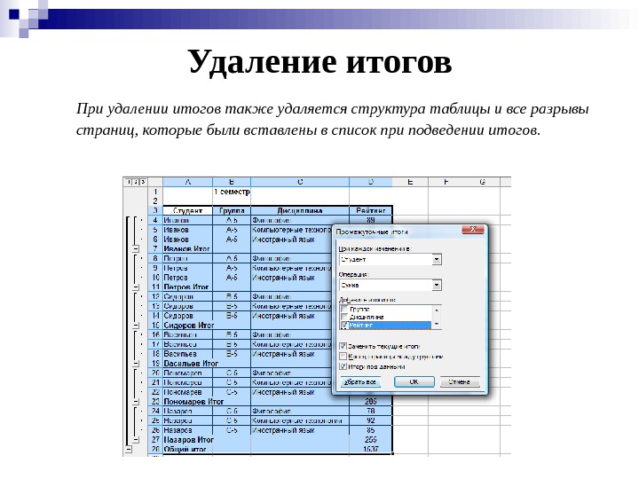Select row 7 header
Viewport: 639px width, 479px height.
pyautogui.click(x=155, y=249)
